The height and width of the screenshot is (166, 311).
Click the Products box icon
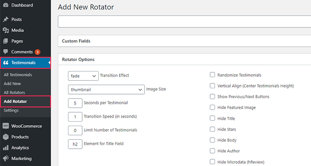tap(6, 137)
